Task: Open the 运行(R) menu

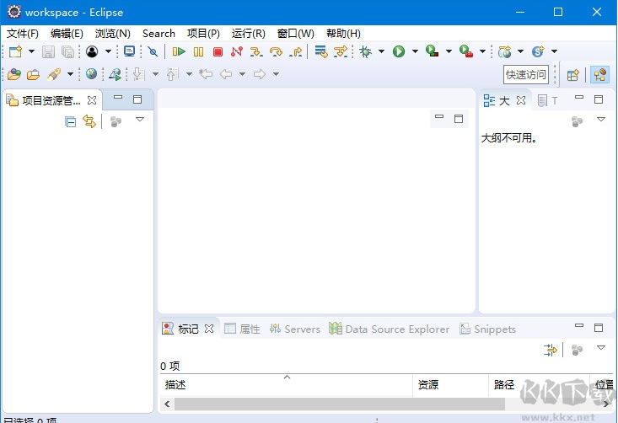Action: [x=248, y=33]
